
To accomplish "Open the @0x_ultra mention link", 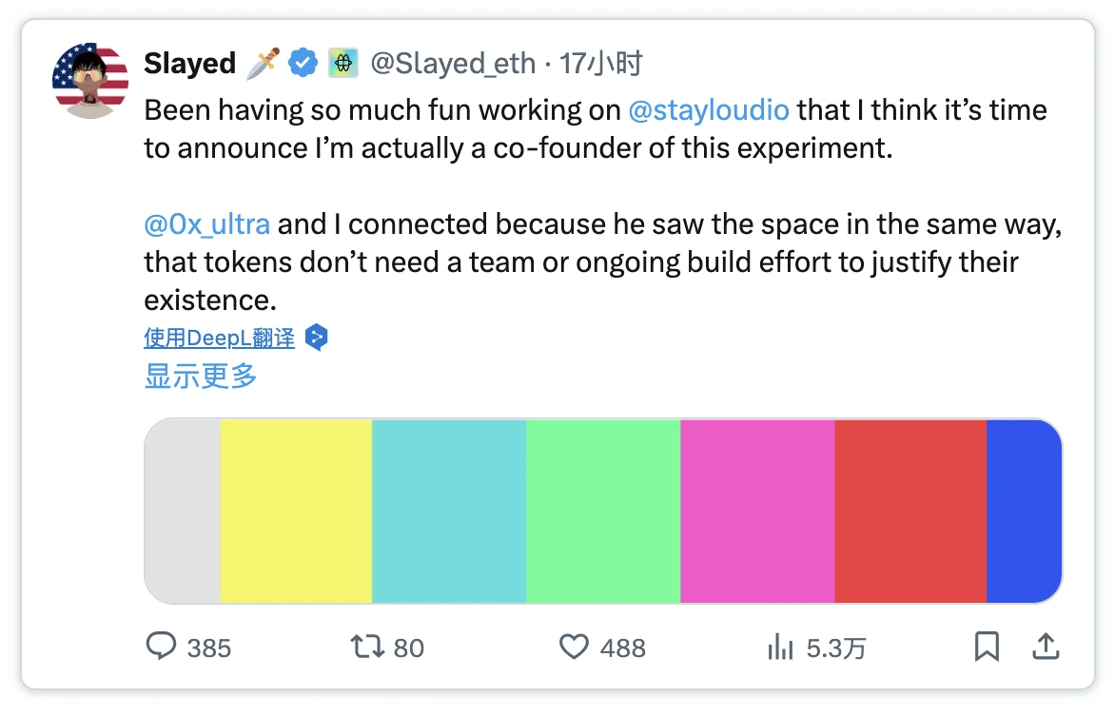I will (x=206, y=224).
